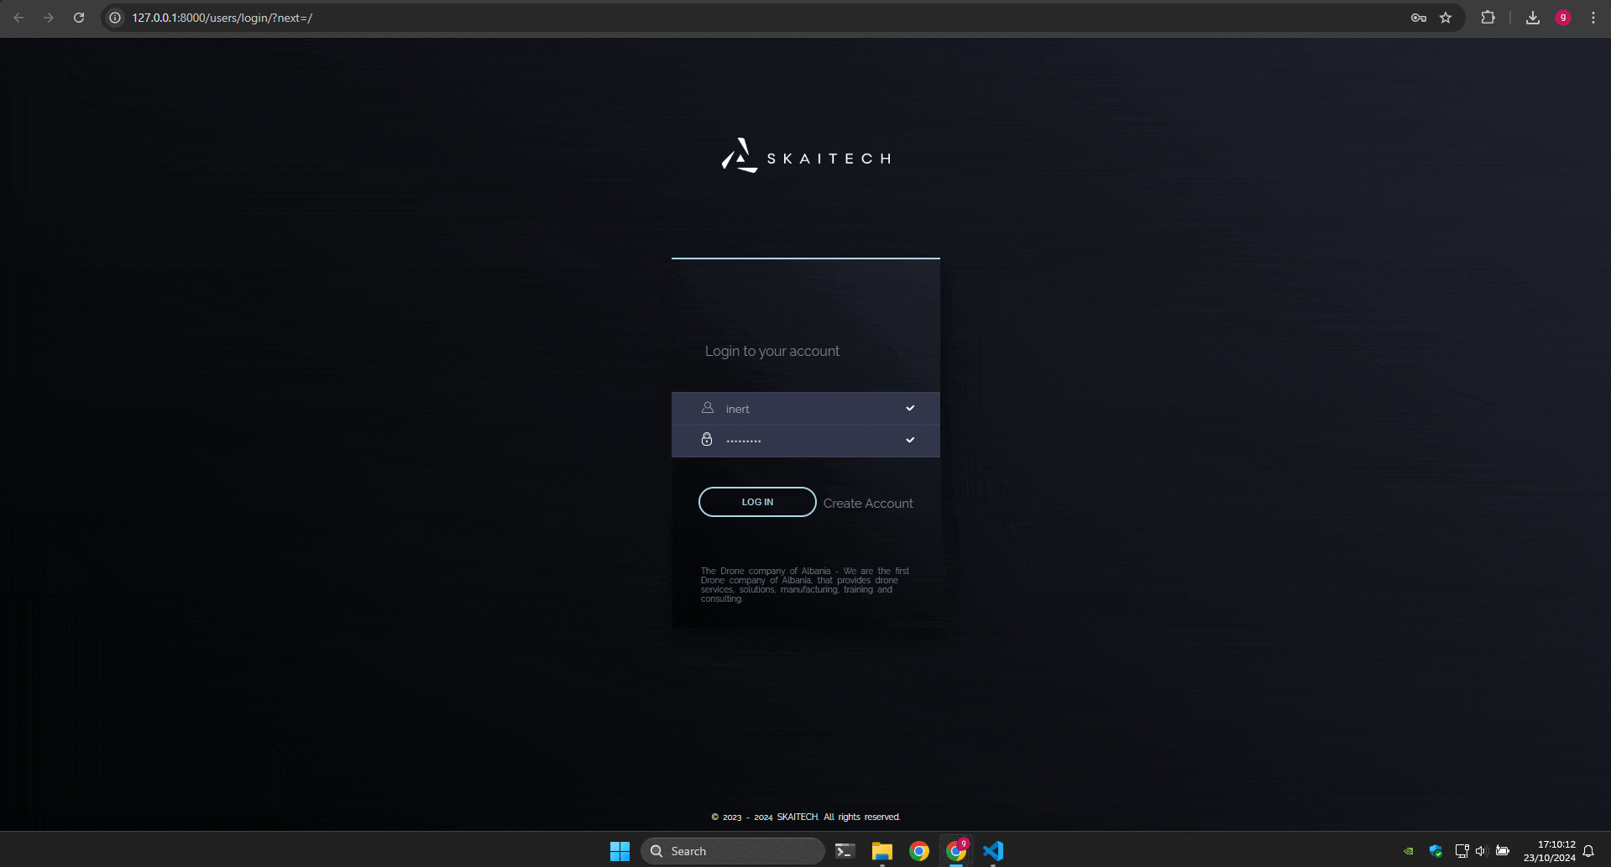Viewport: 1611px width, 867px height.
Task: Click the padlock icon in password row
Action: [707, 439]
